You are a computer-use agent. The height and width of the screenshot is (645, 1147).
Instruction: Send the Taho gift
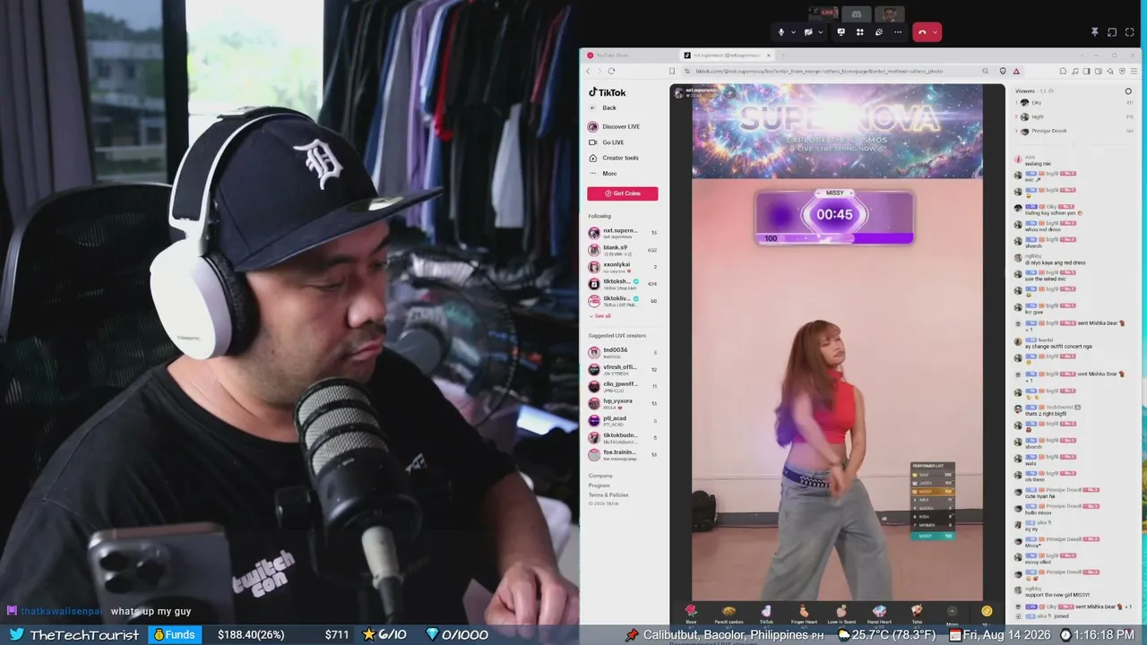(917, 614)
